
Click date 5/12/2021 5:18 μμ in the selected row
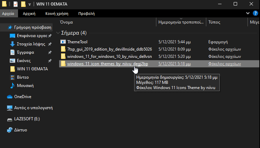click(174, 64)
